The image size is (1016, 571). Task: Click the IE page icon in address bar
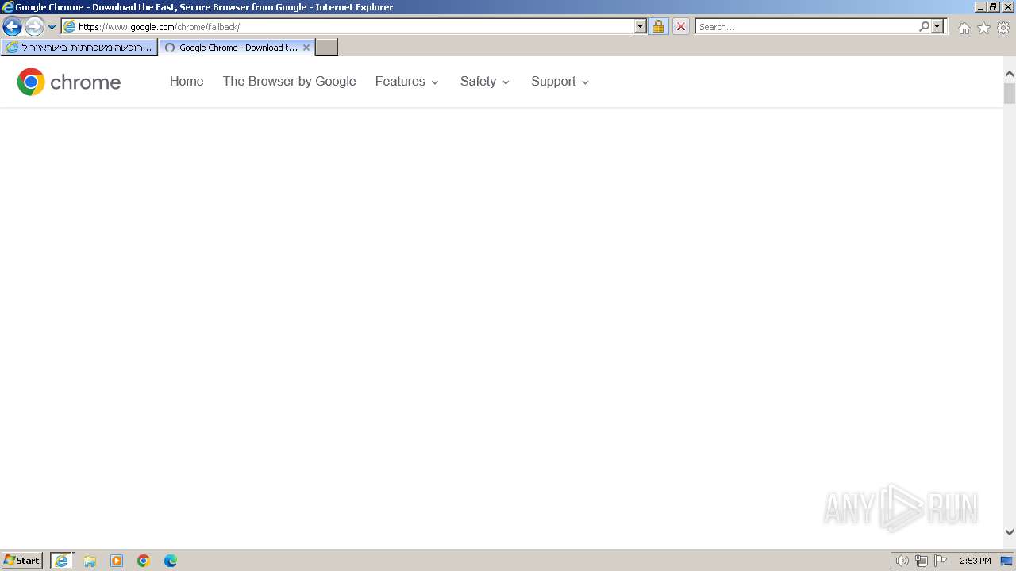pos(70,27)
